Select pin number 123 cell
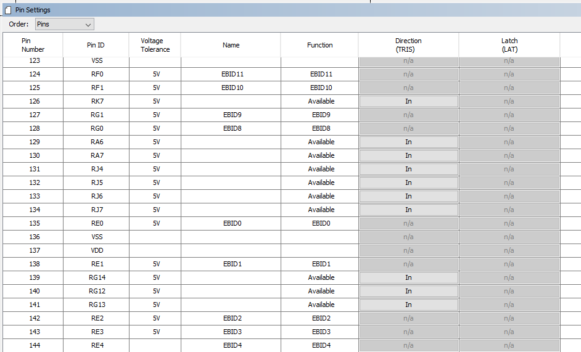The image size is (581, 352). (33, 61)
